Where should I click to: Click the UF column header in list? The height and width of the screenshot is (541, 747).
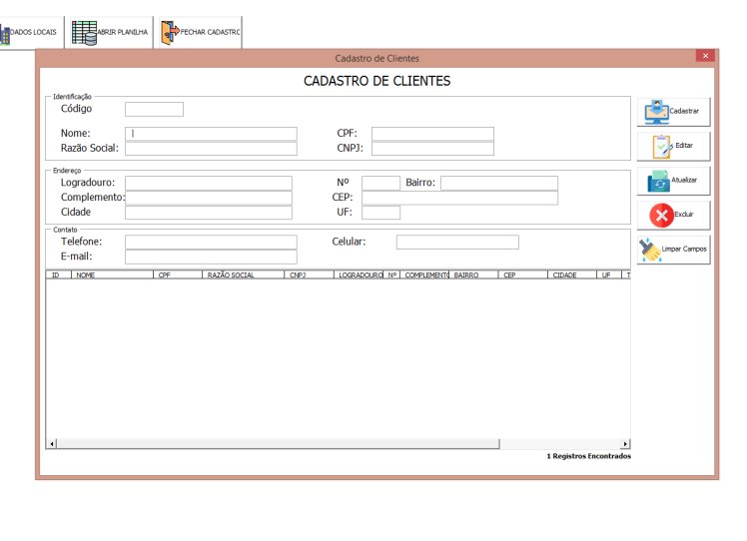point(609,274)
